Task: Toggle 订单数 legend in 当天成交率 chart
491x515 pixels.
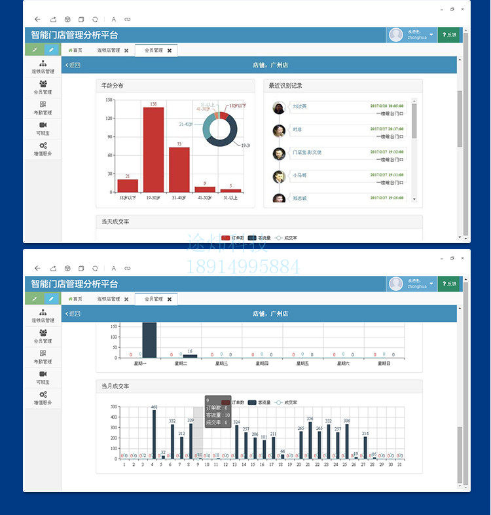Action: pyautogui.click(x=232, y=238)
